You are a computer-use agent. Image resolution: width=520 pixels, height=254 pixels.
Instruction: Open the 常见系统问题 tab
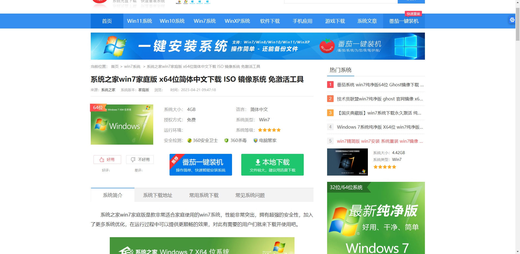[250, 195]
